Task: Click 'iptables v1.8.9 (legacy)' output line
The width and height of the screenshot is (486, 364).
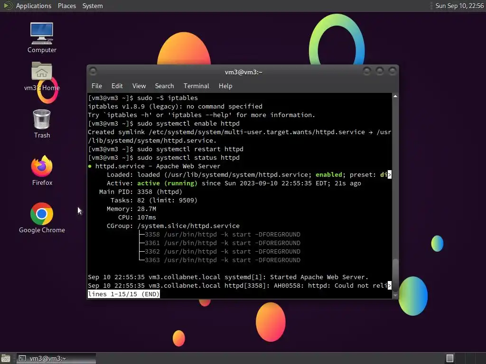Action: click(x=175, y=107)
